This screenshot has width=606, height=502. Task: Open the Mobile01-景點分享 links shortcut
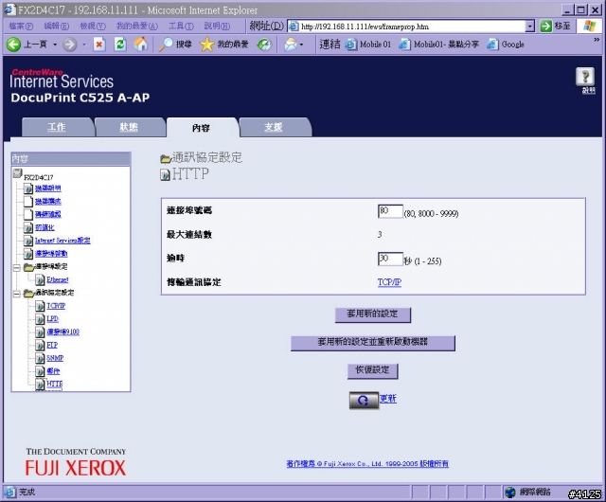click(x=438, y=45)
